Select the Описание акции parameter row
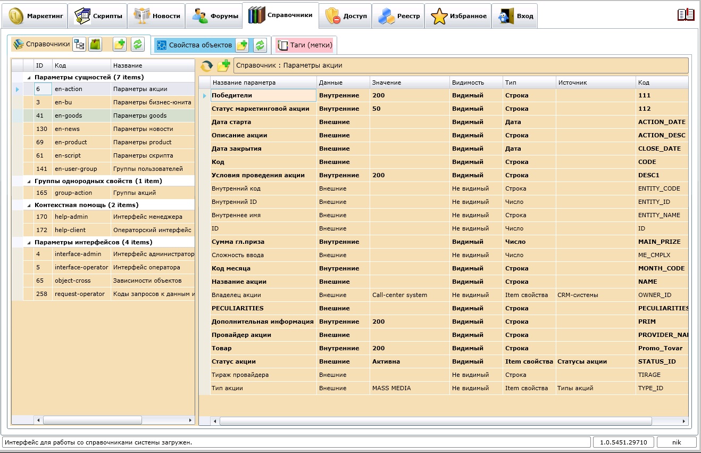This screenshot has height=453, width=701. click(x=444, y=135)
